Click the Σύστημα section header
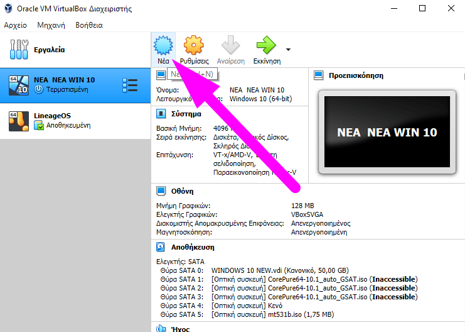Viewport: 465px width, 332px height. click(186, 114)
